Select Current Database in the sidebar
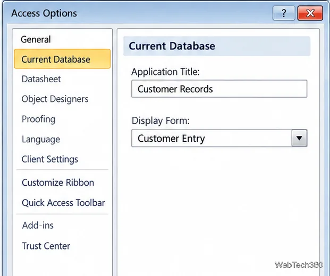 click(x=62, y=59)
